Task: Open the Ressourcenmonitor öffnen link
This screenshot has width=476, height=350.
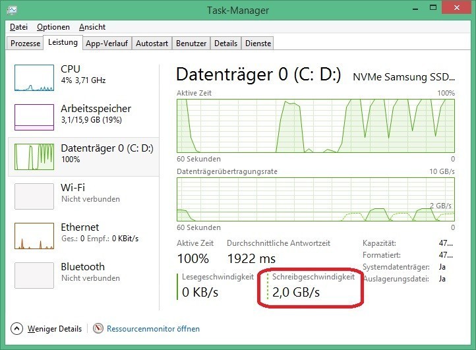Action: (x=154, y=328)
